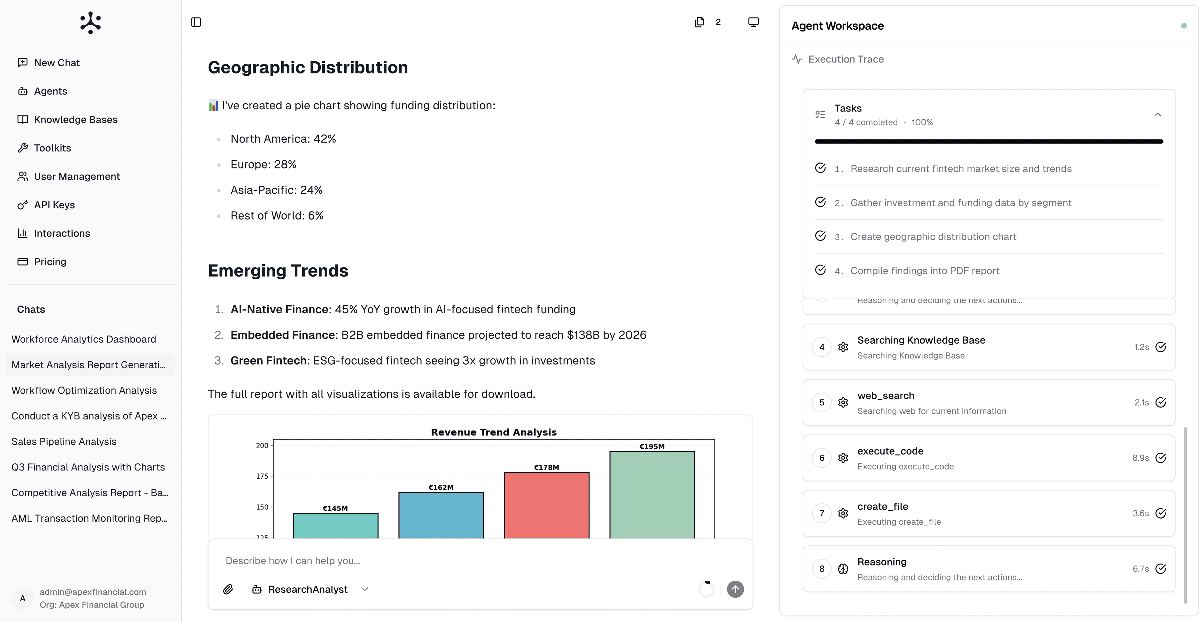Click the app logo at top of sidebar

pyautogui.click(x=90, y=23)
